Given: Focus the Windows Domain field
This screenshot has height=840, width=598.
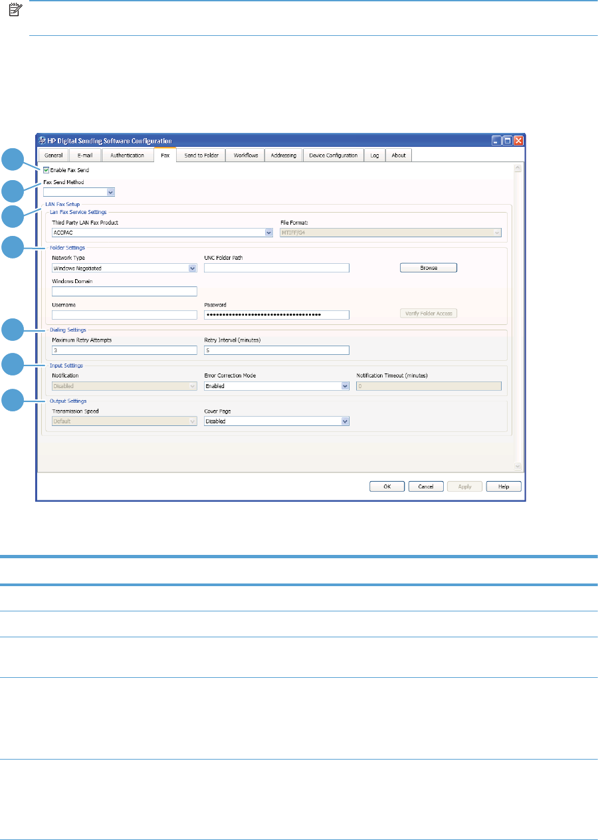Looking at the screenshot, I should [124, 291].
